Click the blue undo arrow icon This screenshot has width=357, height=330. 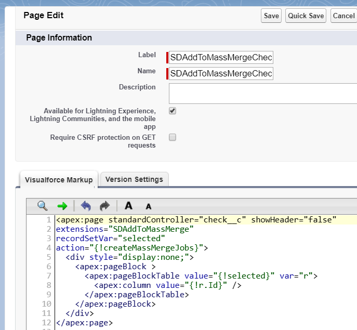[86, 206]
